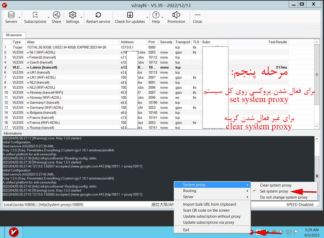Sort by the Port column header
324x238 pixels.
click(153, 42)
